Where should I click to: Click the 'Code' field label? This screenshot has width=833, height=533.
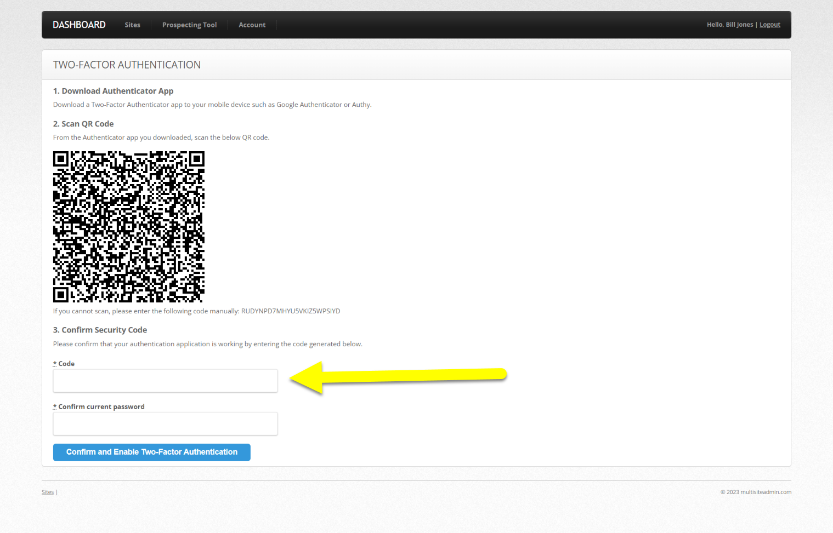[x=66, y=364]
